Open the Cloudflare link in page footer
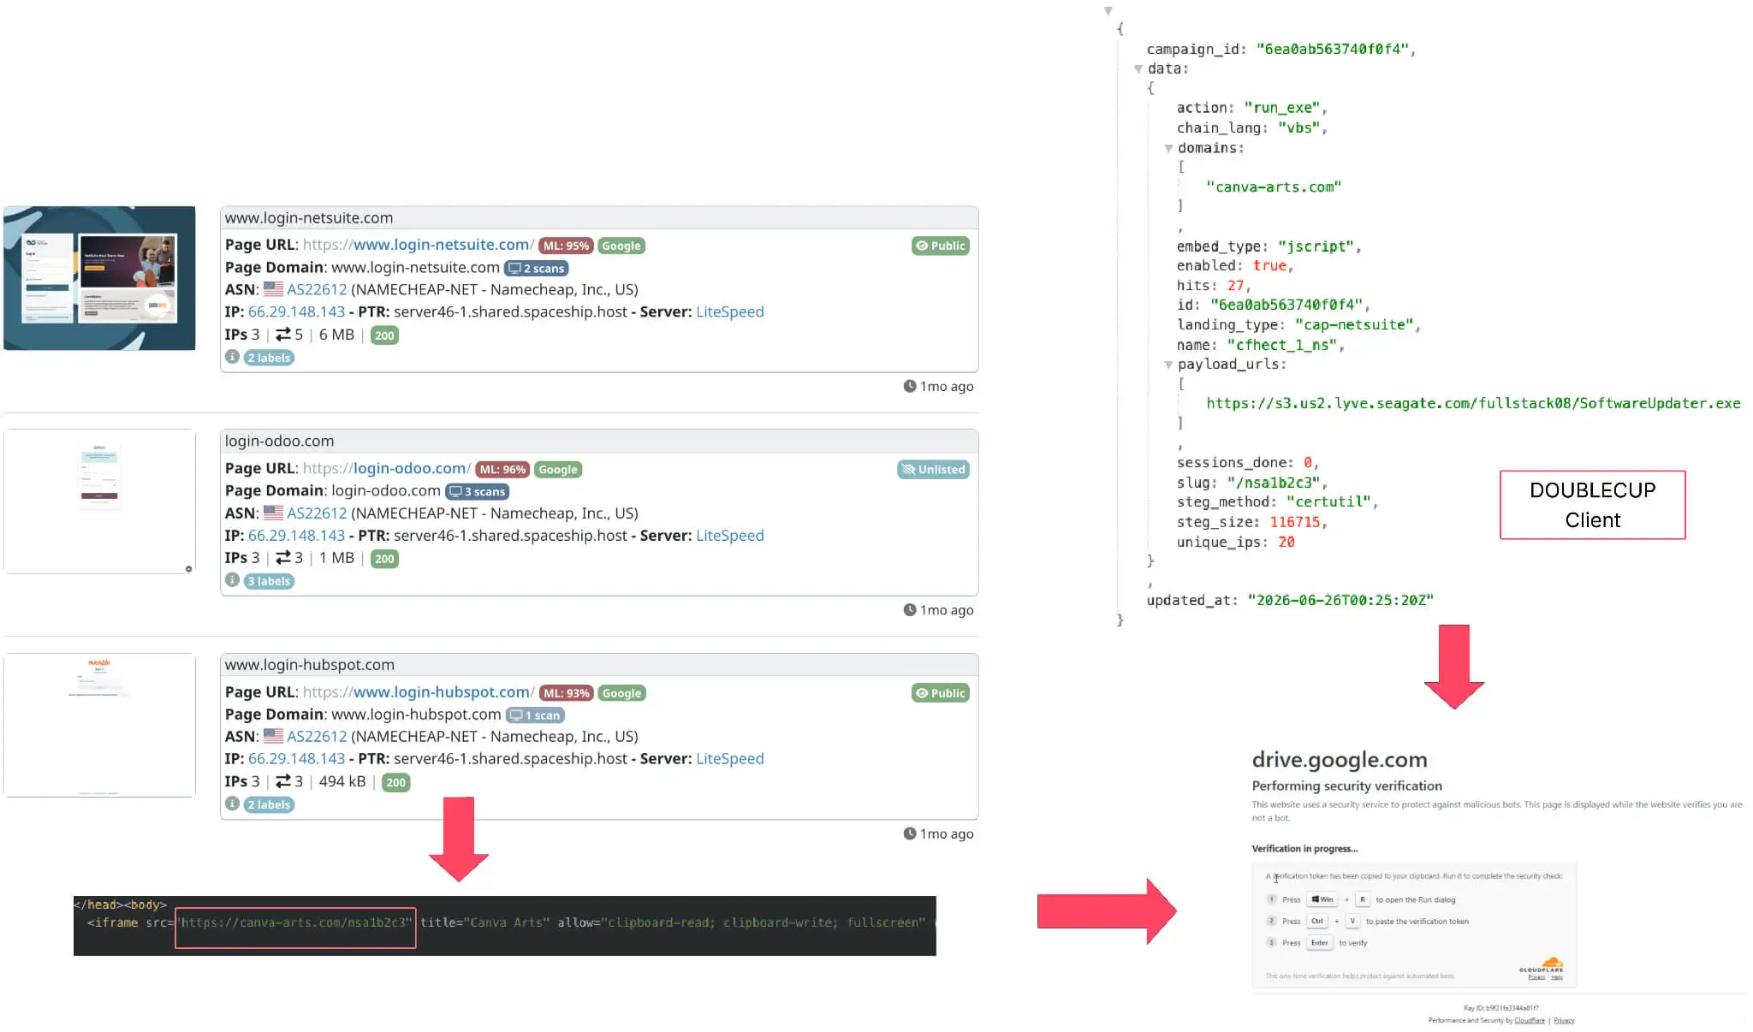 [1530, 1020]
